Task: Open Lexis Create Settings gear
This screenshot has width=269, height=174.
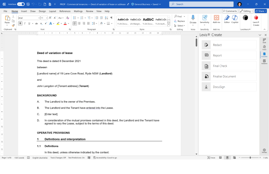Action: point(264,151)
